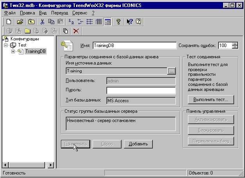The width and height of the screenshot is (245, 178).
Task: Switch to List view icon
Action: (x=89, y=22)
